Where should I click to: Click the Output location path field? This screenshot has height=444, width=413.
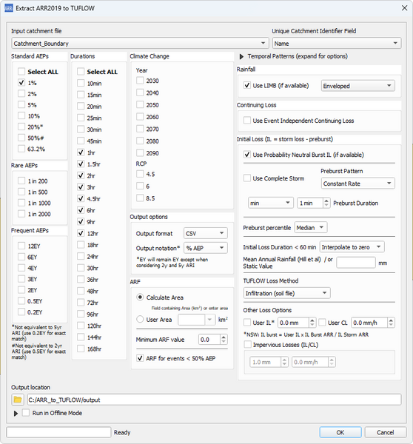pos(214,400)
